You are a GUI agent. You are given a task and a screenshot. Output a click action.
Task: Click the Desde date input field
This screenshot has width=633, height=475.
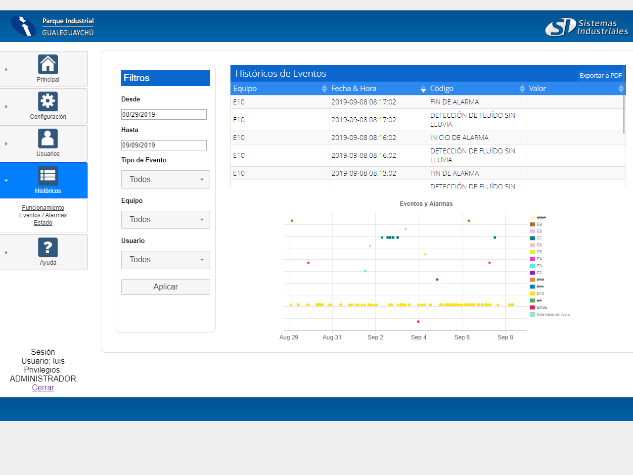point(164,114)
